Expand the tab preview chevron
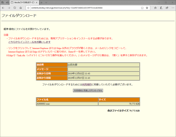The width and height of the screenshot is (176, 137). click(x=46, y=2)
